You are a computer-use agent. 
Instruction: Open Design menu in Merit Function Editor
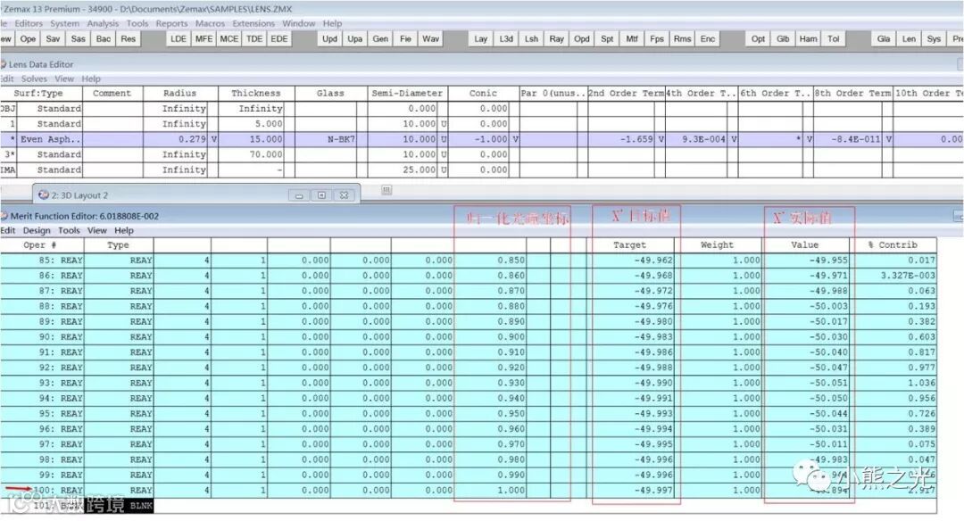(37, 230)
